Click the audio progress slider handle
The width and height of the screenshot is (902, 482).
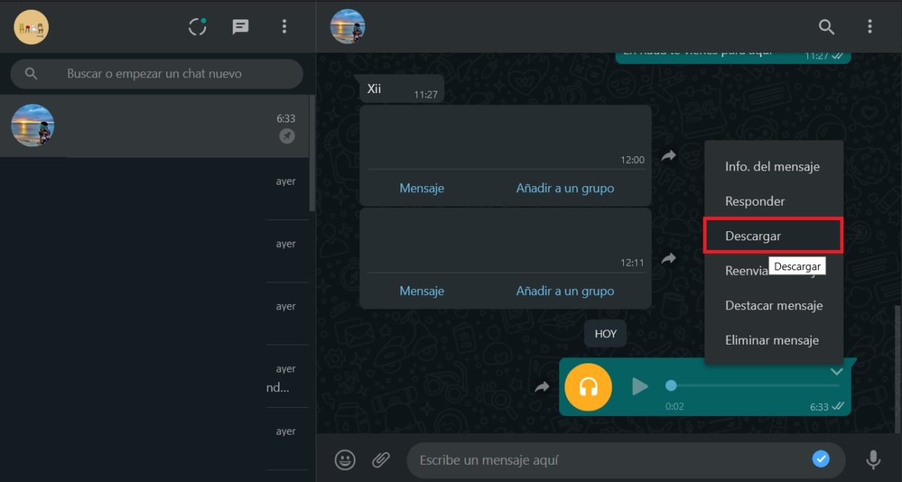[671, 386]
